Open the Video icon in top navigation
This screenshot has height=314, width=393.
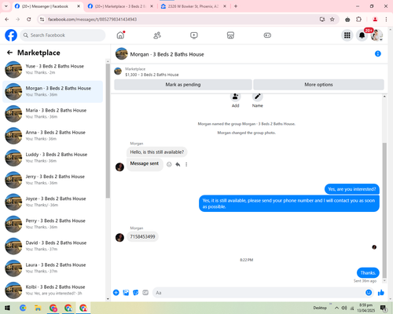click(x=194, y=35)
